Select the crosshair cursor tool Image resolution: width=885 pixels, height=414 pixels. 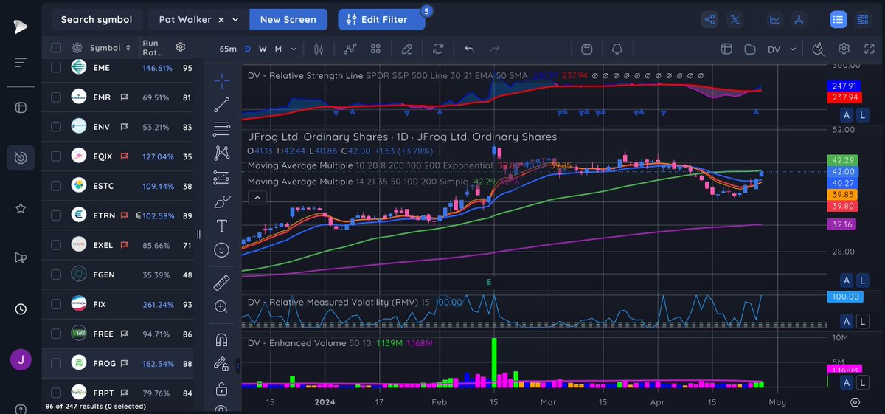(221, 80)
